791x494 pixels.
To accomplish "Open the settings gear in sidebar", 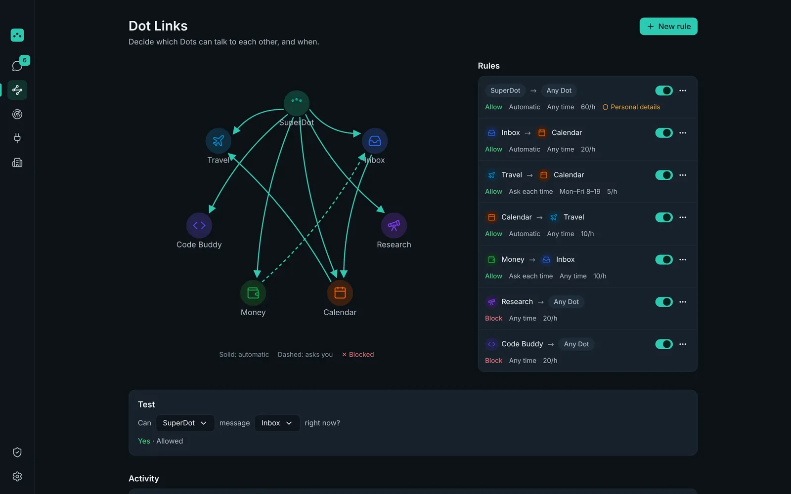I will point(17,476).
